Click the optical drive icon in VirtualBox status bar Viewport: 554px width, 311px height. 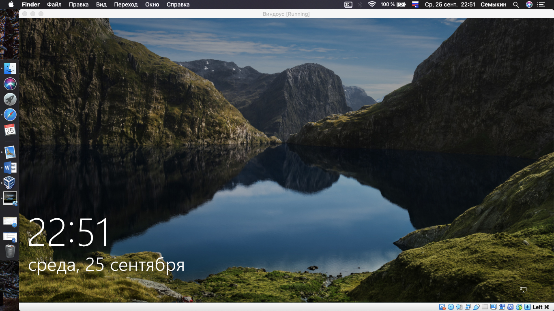click(x=451, y=307)
